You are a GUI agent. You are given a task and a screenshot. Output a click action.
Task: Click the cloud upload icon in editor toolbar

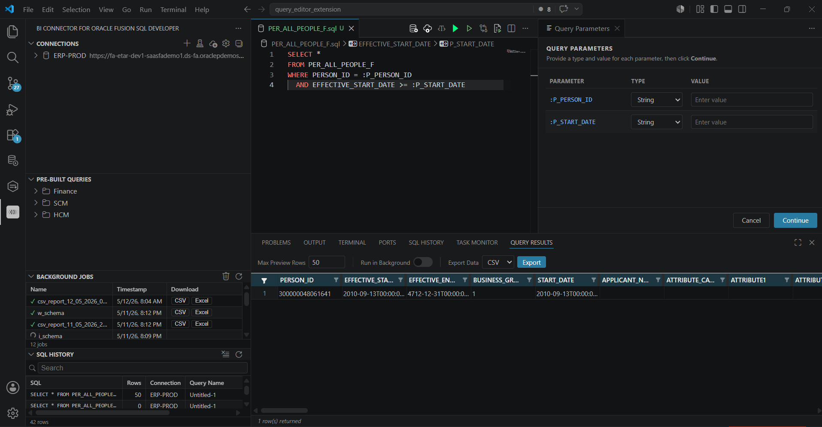click(x=428, y=28)
